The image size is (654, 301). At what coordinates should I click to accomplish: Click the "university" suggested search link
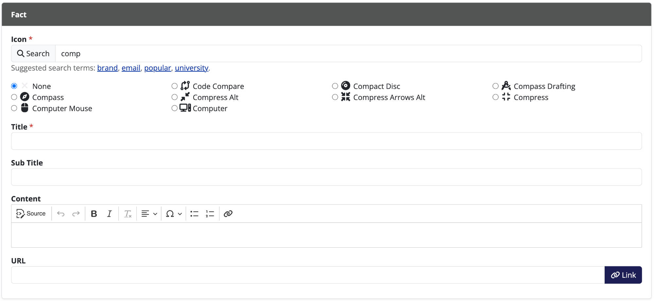click(191, 68)
